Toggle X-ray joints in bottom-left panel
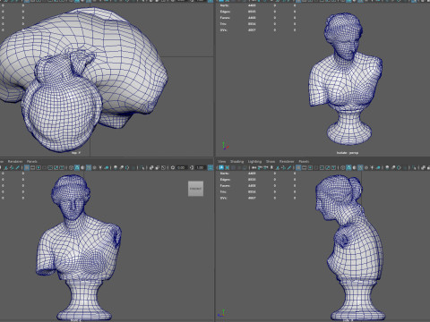The height and width of the screenshot is (322, 430). click(x=163, y=167)
